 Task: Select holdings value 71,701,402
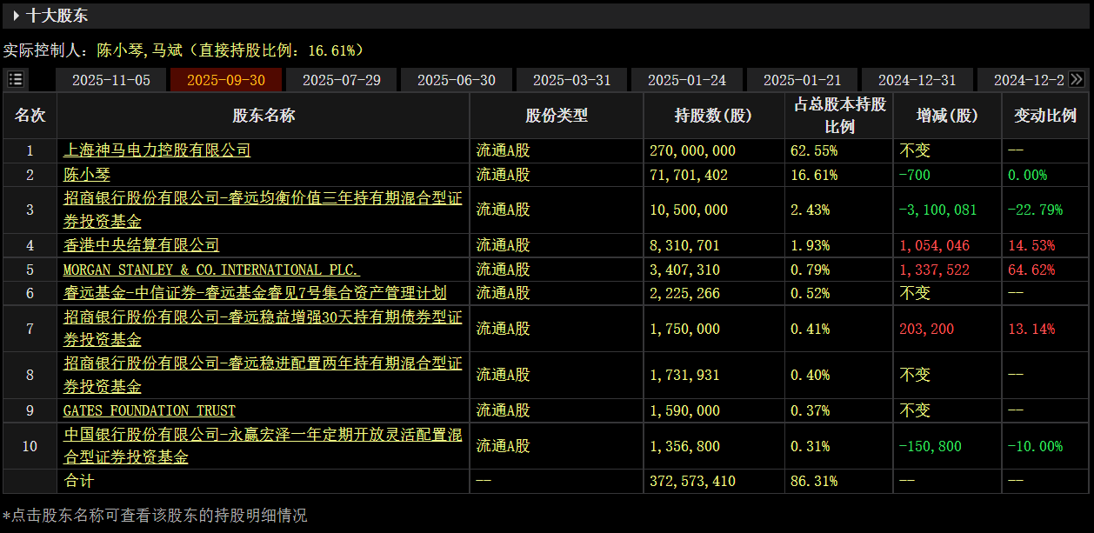pos(689,175)
